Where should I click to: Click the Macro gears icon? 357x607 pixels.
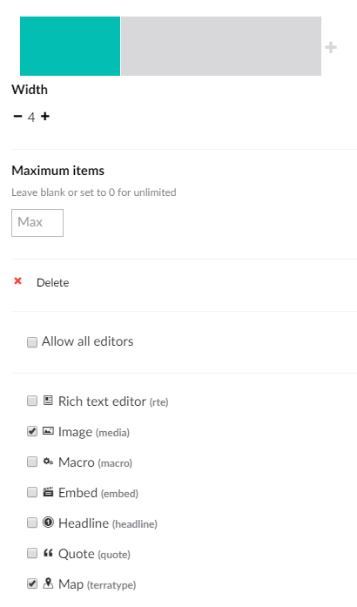[x=48, y=462]
